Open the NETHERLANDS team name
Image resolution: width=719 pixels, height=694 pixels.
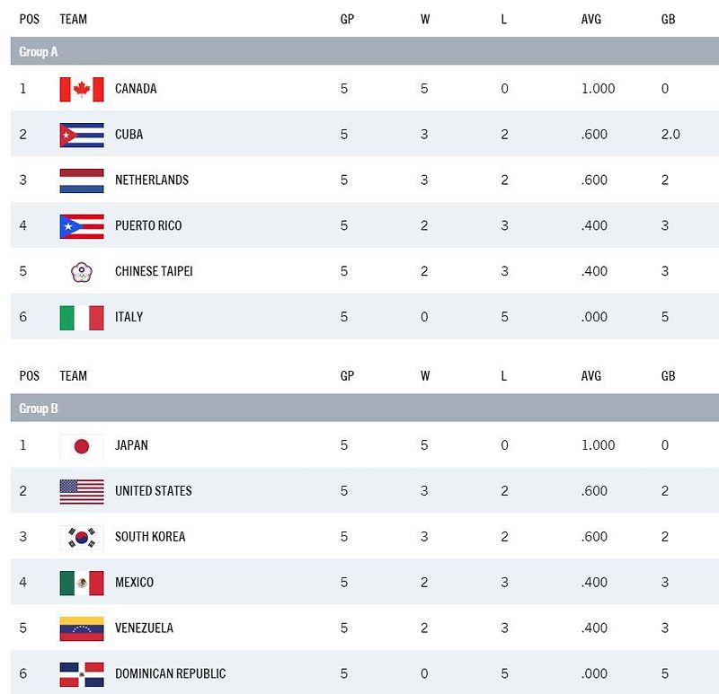click(x=152, y=180)
